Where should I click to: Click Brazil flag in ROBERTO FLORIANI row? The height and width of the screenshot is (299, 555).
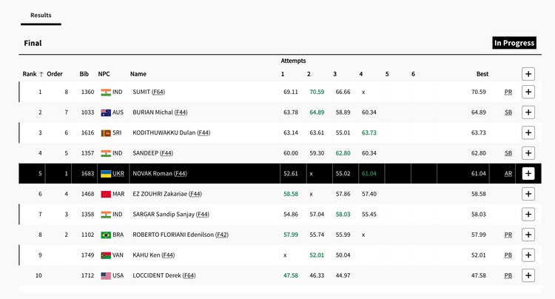coord(105,235)
